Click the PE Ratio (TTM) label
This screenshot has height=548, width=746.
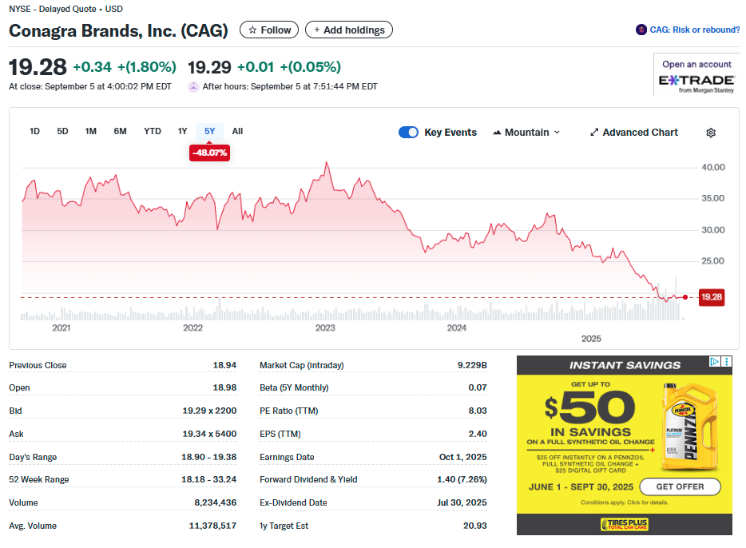289,411
